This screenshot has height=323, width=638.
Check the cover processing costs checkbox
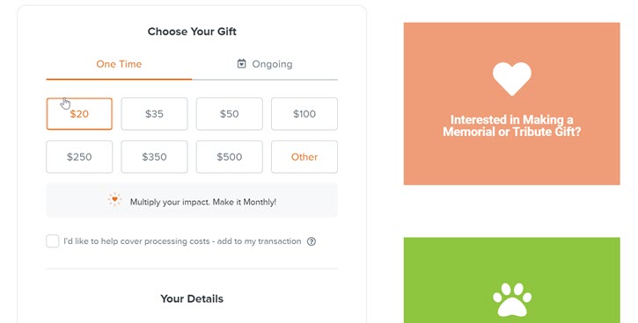pos(53,241)
